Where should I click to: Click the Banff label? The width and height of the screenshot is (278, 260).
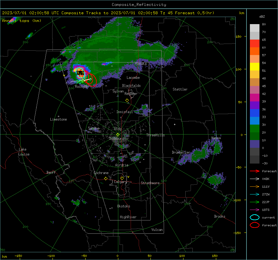[51, 172]
